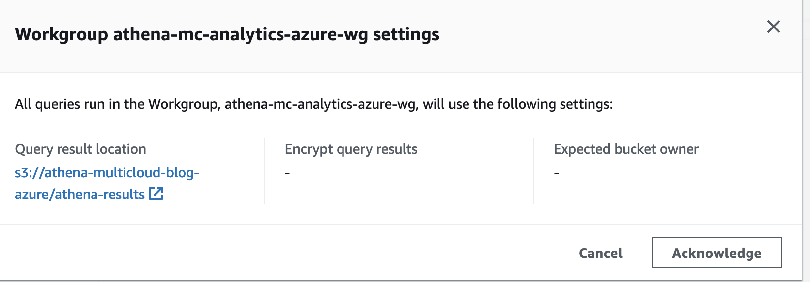Screen dimensions: 810x282
Task: Click the dialog title 'Workgroup athena-mc-analytics-azure-wg settings'
Action: (x=227, y=35)
